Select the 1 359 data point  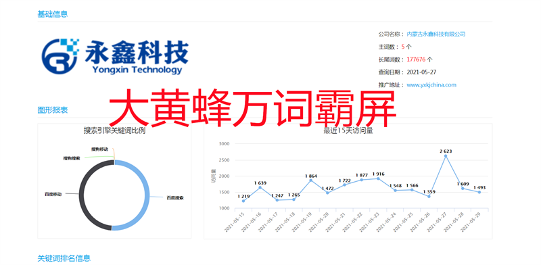pos(429,196)
